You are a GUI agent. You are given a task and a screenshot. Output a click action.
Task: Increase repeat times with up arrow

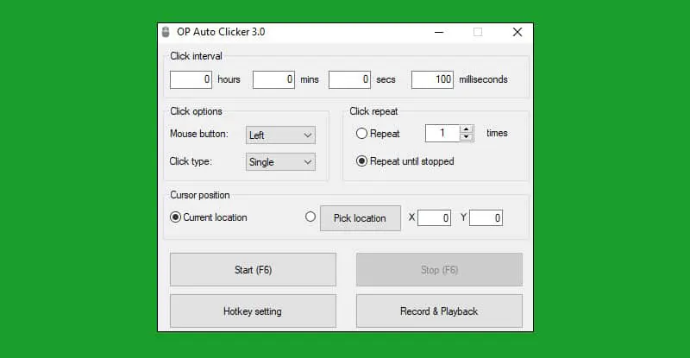(x=466, y=129)
